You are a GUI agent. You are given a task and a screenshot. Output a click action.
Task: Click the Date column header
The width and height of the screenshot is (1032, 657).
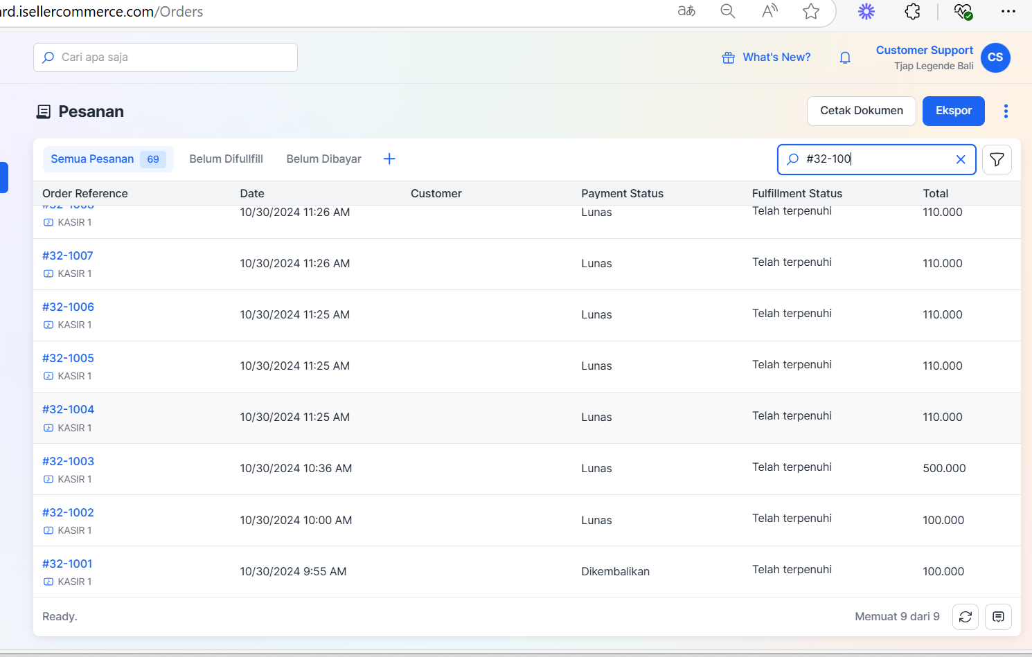[x=252, y=194]
